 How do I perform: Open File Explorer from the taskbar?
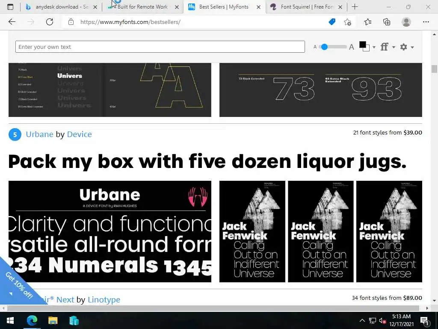point(53,320)
